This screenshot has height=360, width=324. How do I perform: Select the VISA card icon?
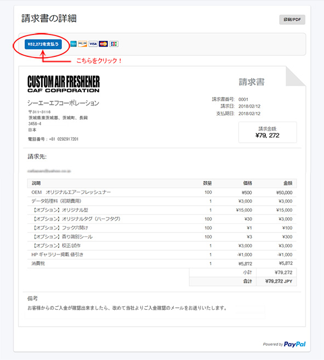[x=93, y=44]
